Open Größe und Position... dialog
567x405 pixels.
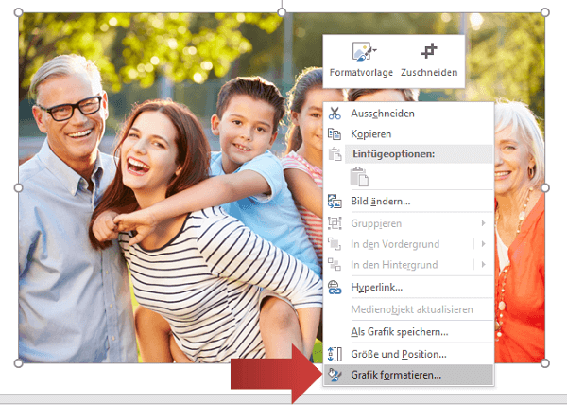tap(408, 354)
